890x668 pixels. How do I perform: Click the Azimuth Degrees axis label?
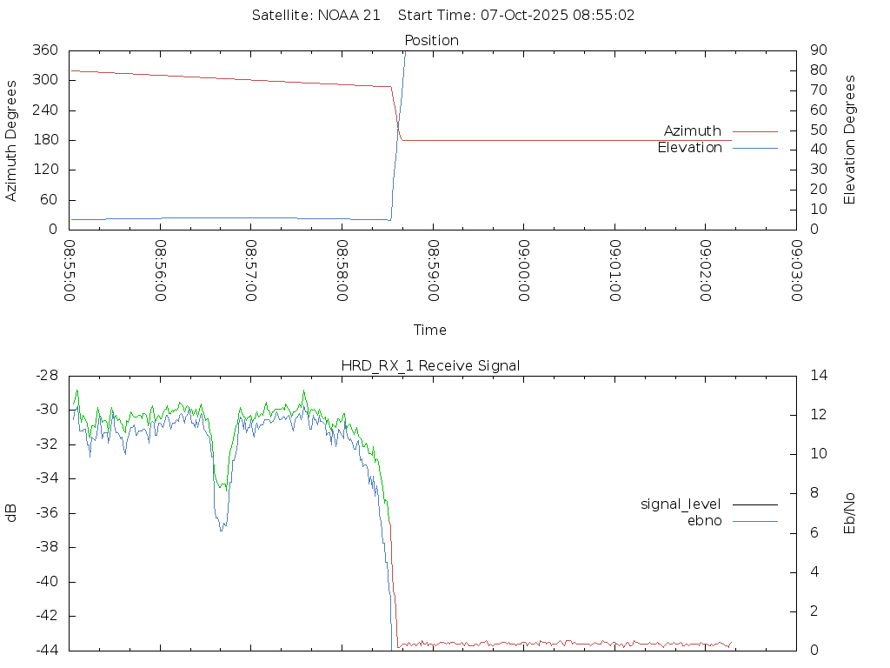click(11, 140)
